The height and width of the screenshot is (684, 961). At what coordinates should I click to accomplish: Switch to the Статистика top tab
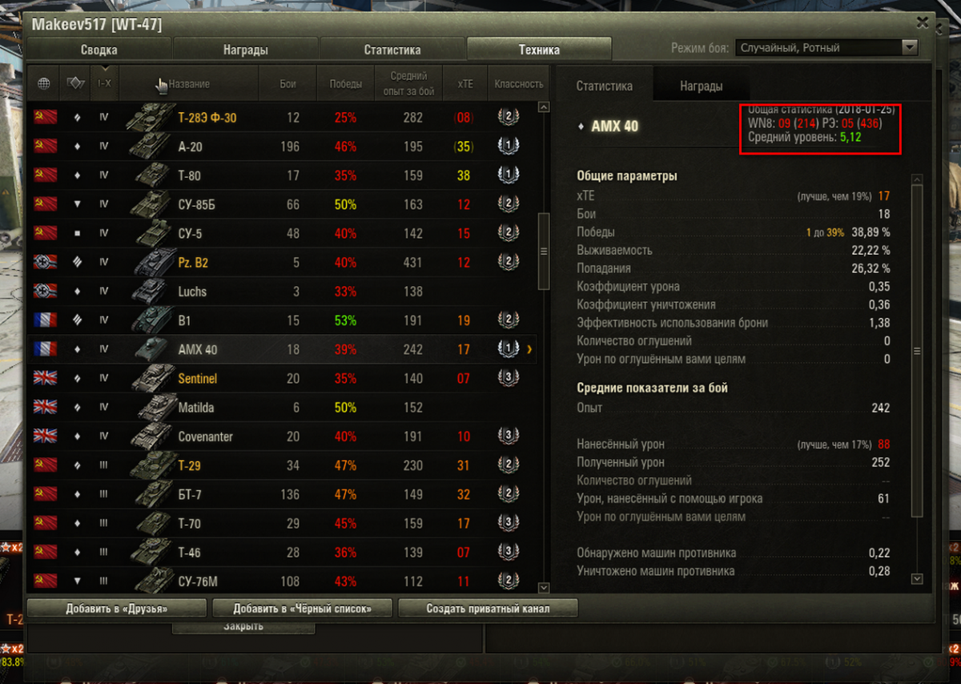point(392,50)
